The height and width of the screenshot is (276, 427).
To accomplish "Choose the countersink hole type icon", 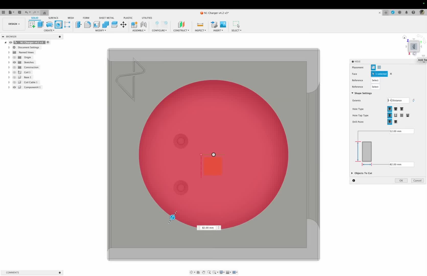I will [402, 109].
